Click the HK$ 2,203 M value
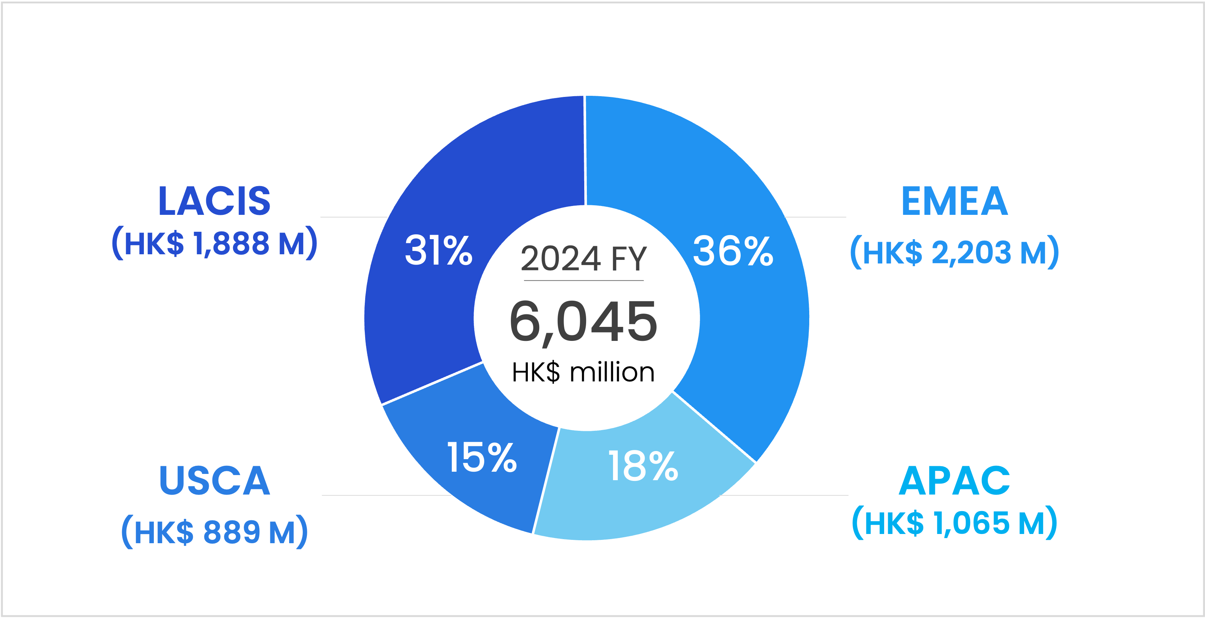This screenshot has width=1205, height=618. [954, 252]
